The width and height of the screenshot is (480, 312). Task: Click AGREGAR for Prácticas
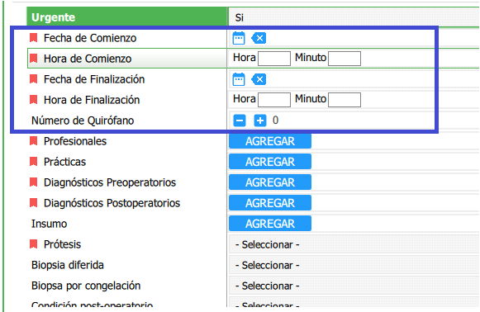coord(270,162)
